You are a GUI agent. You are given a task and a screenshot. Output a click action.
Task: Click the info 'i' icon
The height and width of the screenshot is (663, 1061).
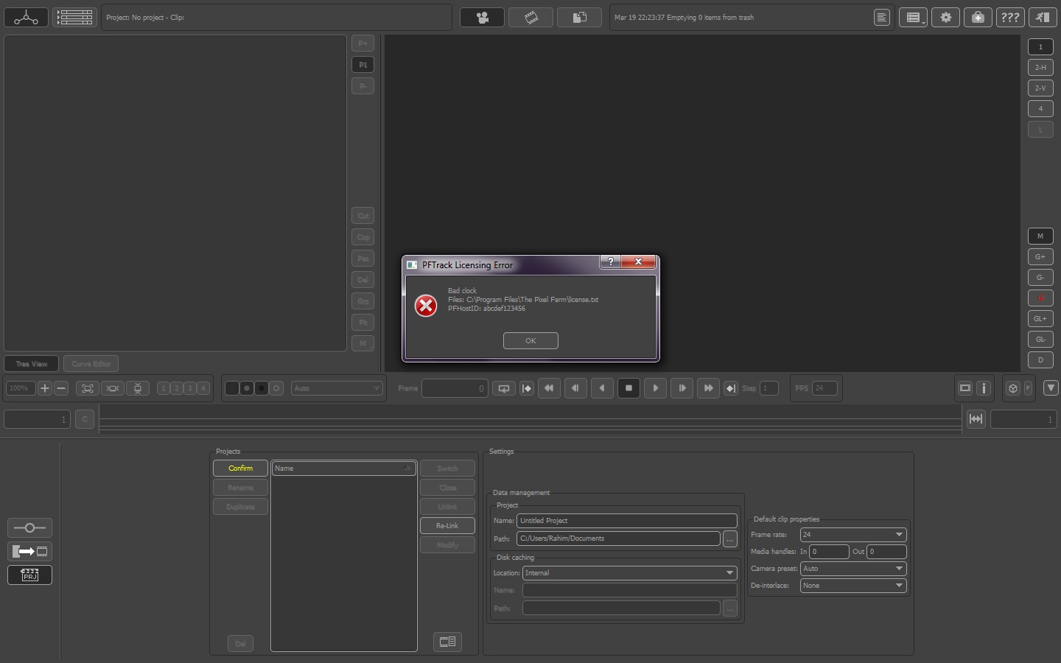(984, 388)
